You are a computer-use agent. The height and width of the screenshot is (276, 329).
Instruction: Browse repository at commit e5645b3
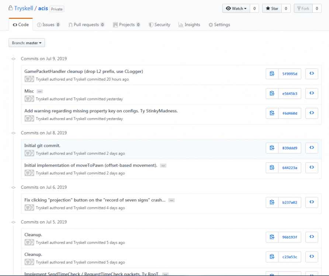[312, 93]
